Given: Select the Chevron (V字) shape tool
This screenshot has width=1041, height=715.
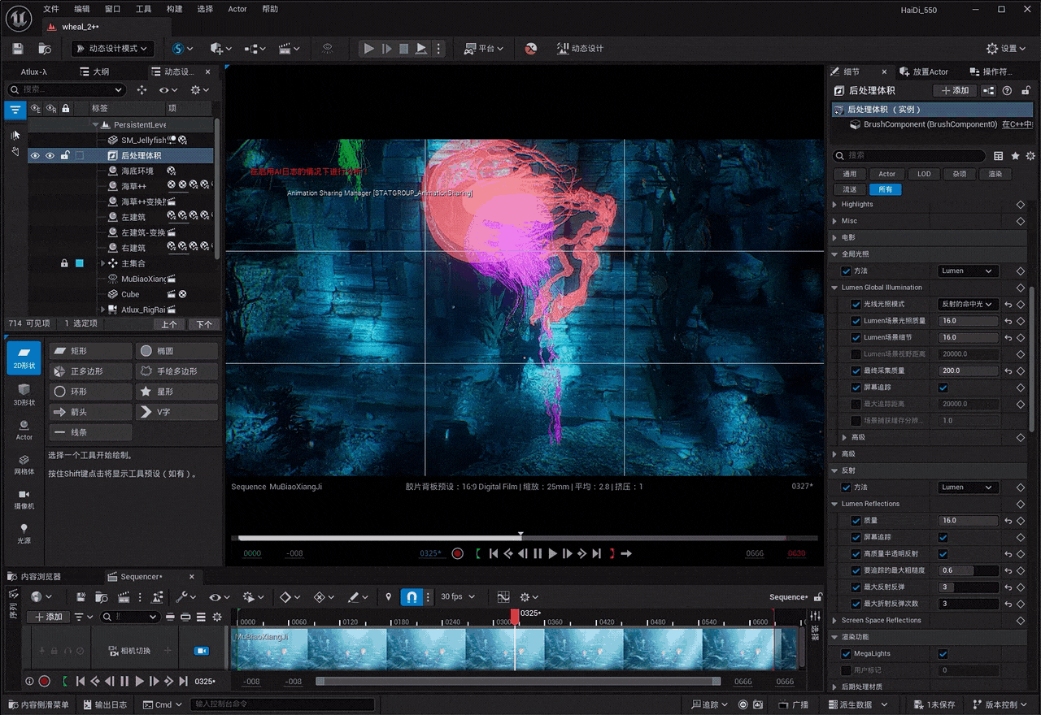Looking at the screenshot, I should (177, 412).
